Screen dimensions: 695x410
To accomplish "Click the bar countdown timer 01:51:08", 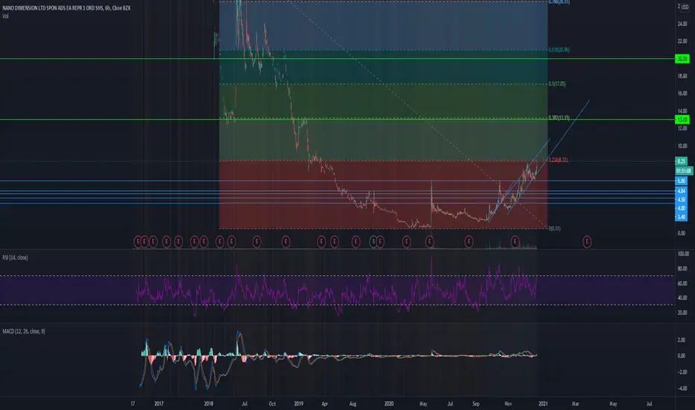I will pos(684,171).
